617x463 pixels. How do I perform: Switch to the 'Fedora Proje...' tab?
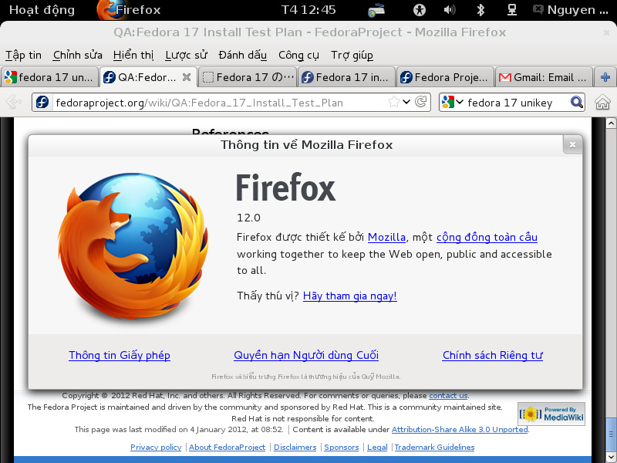(x=446, y=77)
